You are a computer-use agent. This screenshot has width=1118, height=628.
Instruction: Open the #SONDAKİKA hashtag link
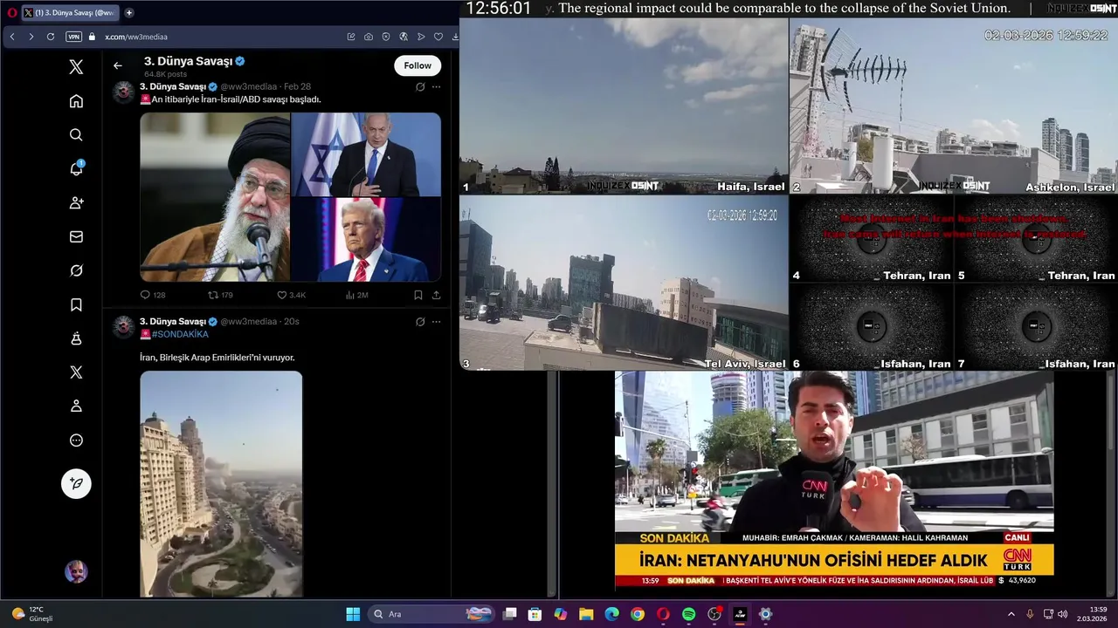pyautogui.click(x=180, y=334)
